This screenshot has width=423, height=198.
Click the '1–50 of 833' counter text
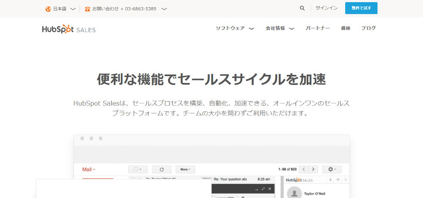click(x=287, y=169)
